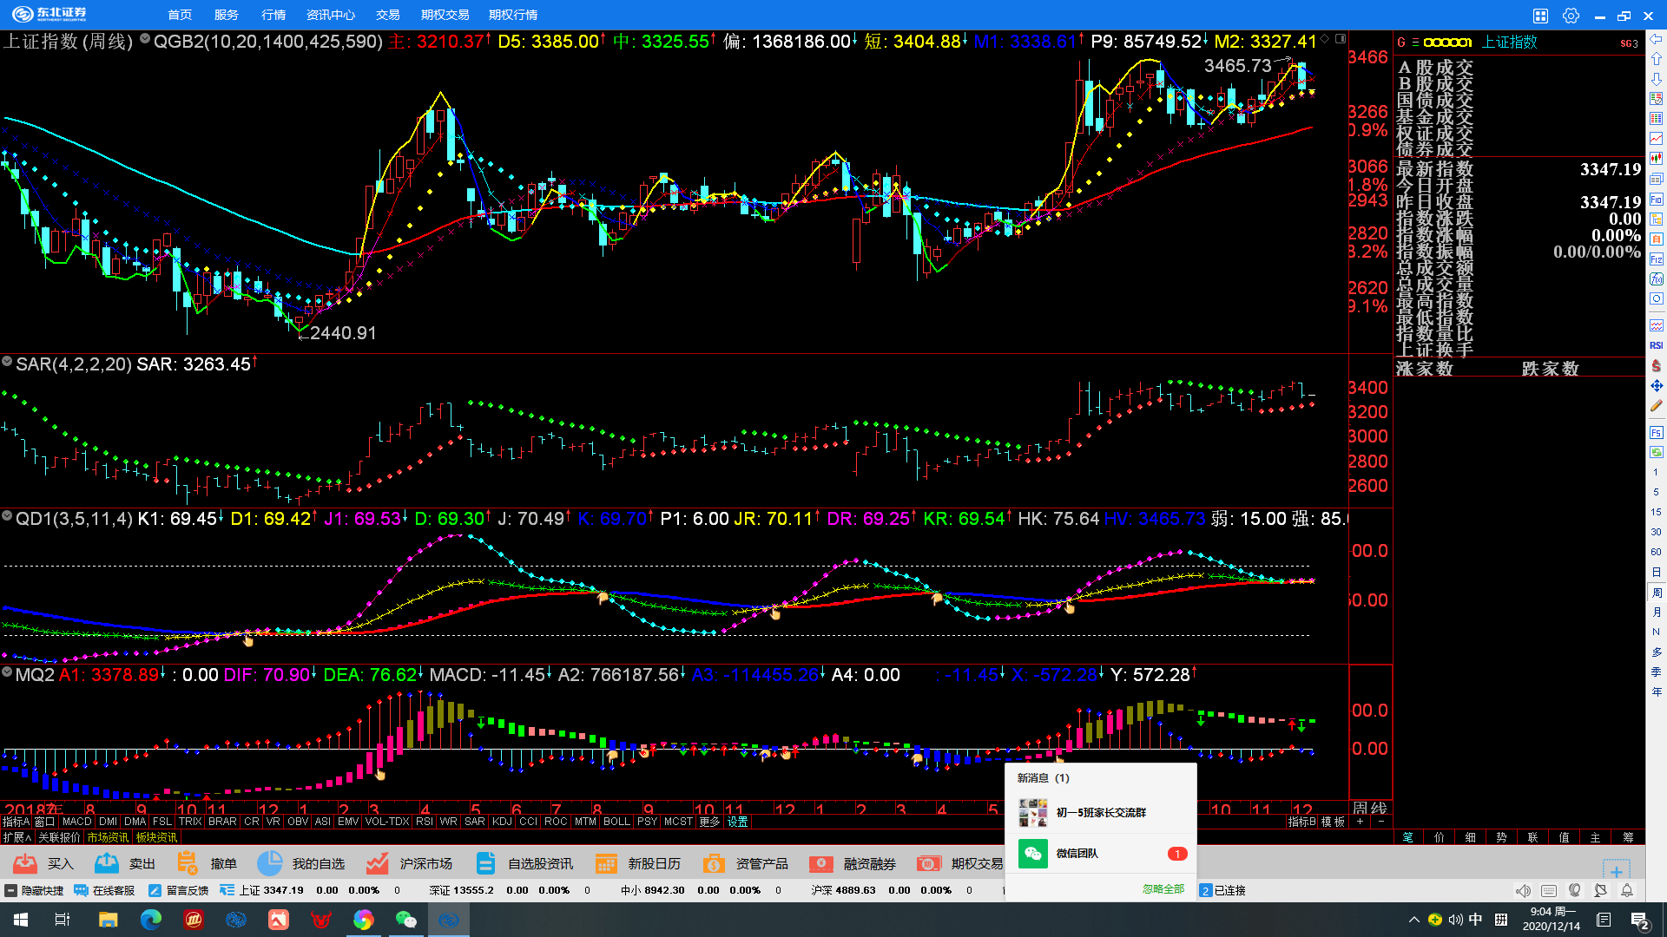Open settings gear in title bar
Viewport: 1667px width, 937px height.
1571,16
